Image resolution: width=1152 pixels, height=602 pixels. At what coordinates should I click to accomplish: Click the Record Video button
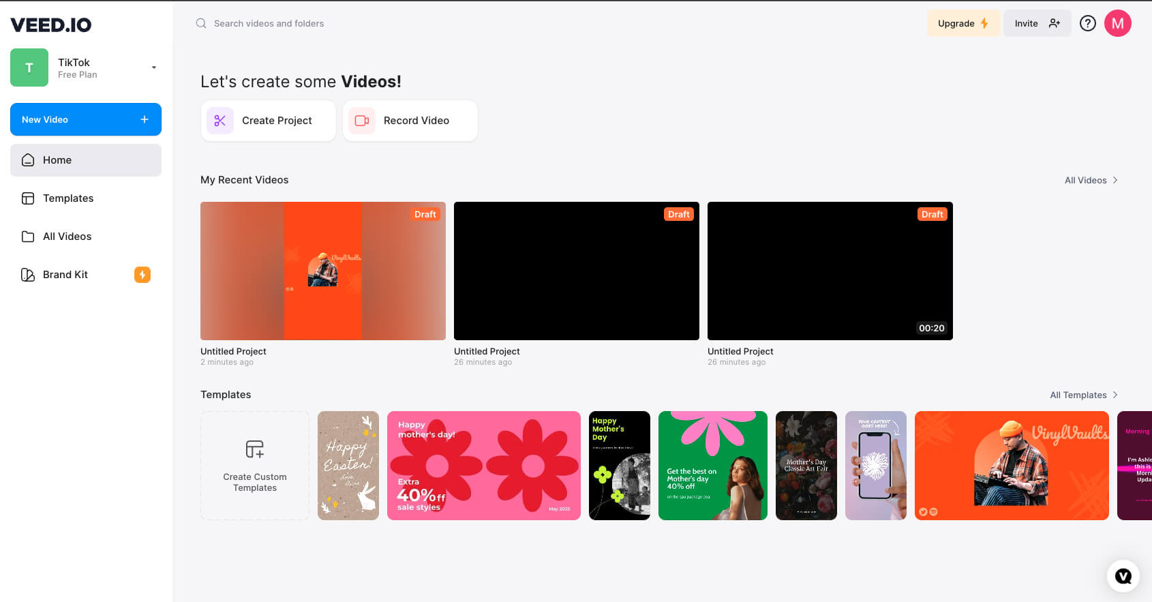410,121
